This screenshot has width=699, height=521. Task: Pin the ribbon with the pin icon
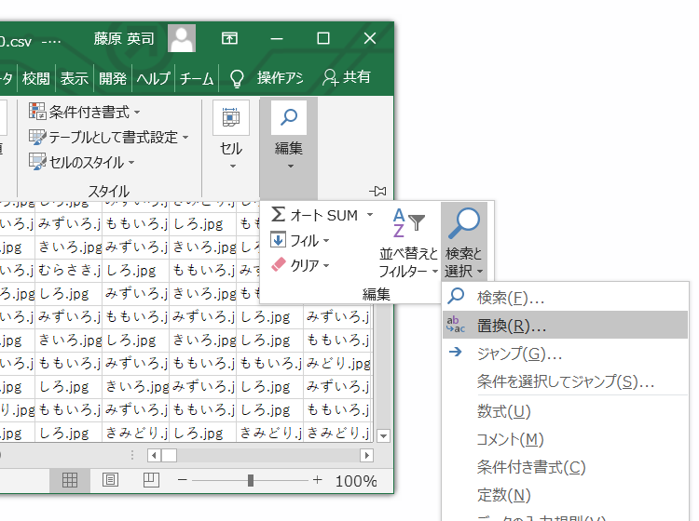pyautogui.click(x=378, y=192)
